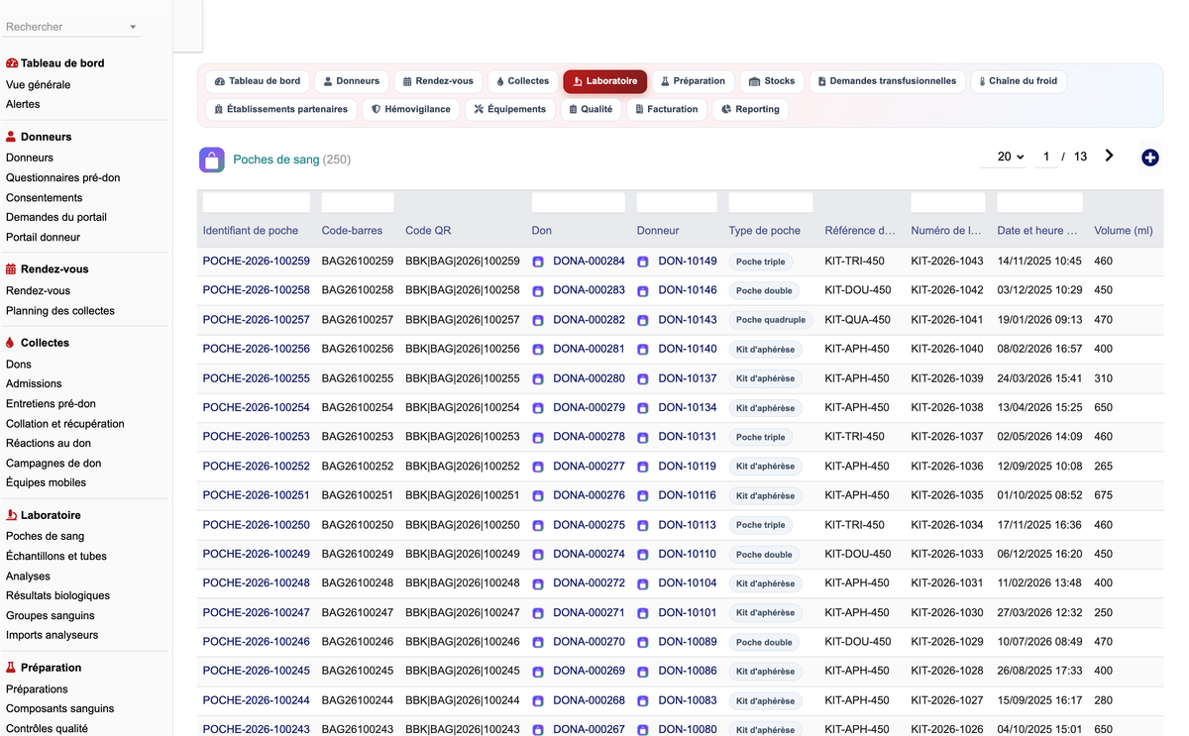Open the Donneurs tab in top navigation
This screenshot has height=736, width=1189.
tap(352, 81)
